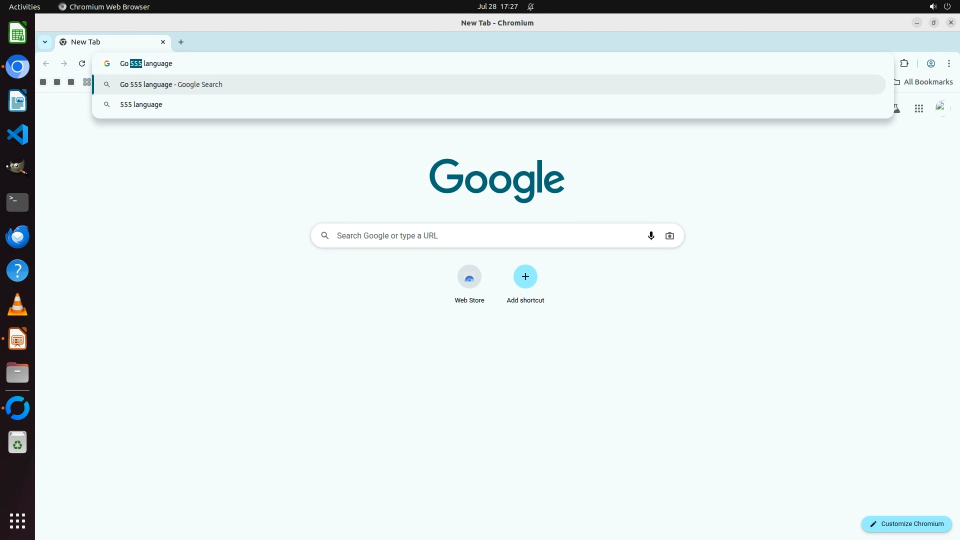Open the Google apps grid
The height and width of the screenshot is (540, 960).
[918, 108]
